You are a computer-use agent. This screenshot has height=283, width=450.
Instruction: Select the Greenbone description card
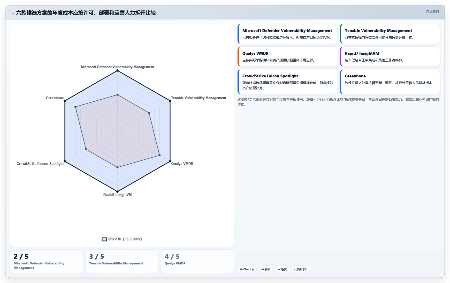click(390, 82)
